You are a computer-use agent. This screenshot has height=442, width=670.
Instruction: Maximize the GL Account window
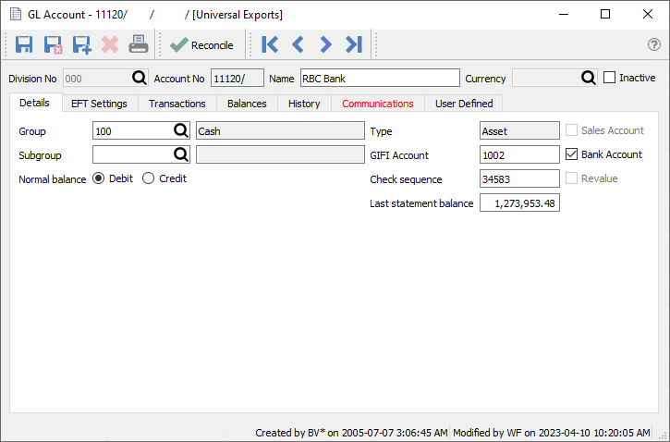[605, 14]
